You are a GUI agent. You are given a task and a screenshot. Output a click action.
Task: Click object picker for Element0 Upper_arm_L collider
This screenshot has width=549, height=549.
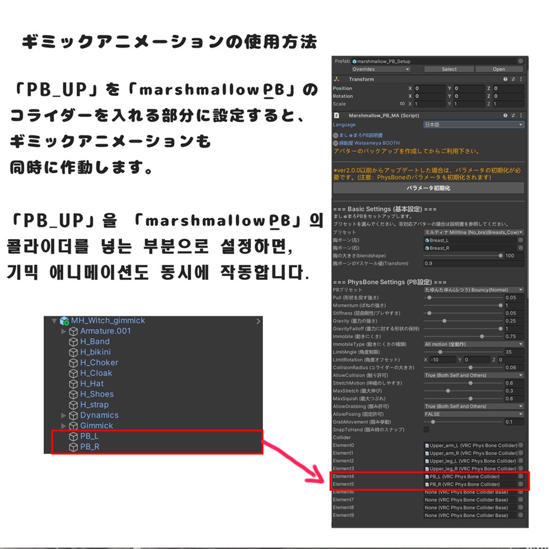coord(521,446)
